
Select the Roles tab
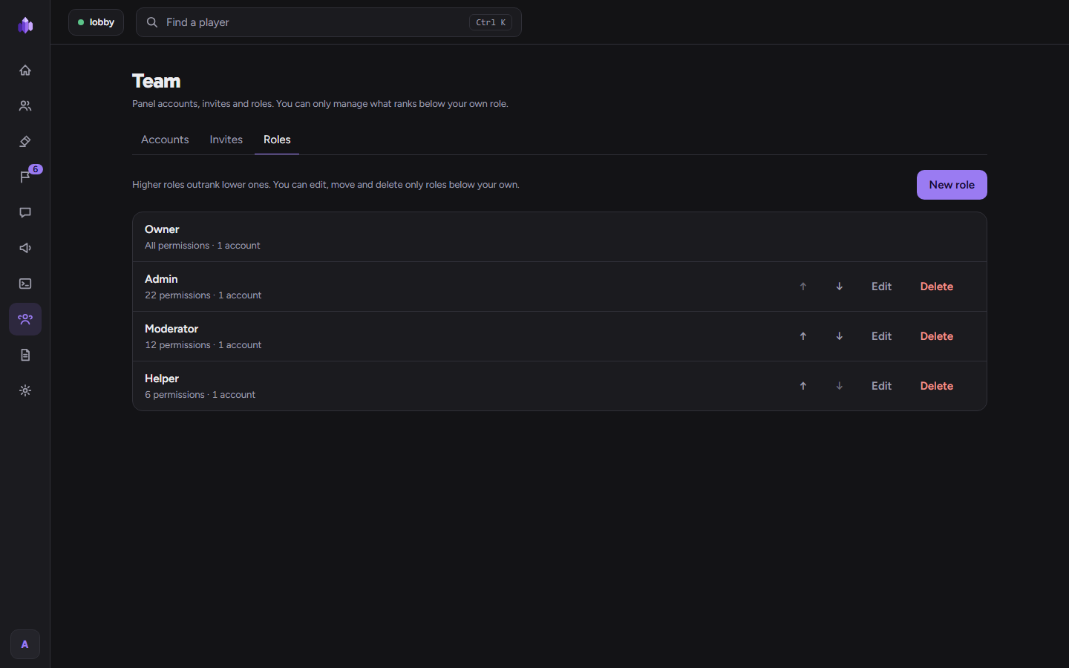point(277,140)
